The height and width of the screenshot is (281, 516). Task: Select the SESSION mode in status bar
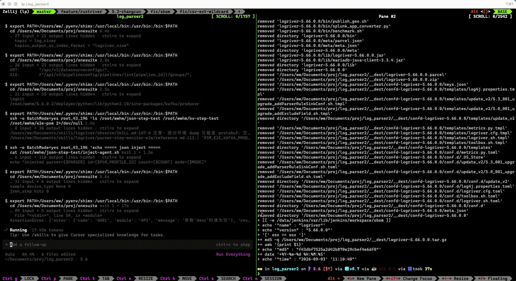[273, 279]
